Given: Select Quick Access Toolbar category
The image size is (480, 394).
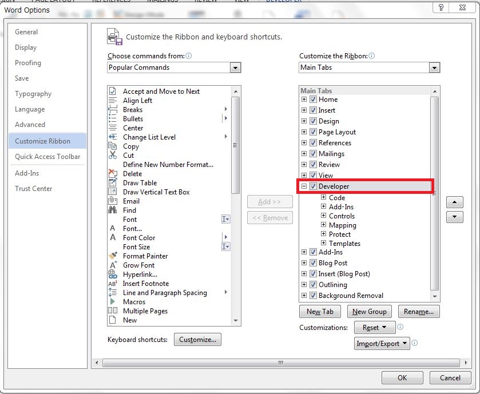Looking at the screenshot, I should [x=47, y=157].
